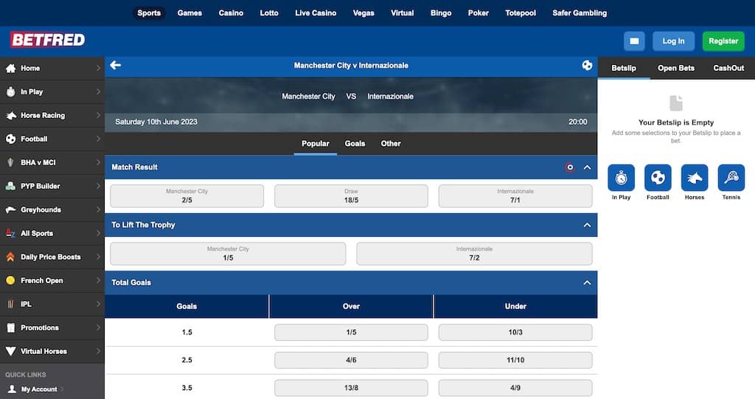Click the Daily Price Boosts arrow icon
The height and width of the screenshot is (399, 755).
(10, 257)
